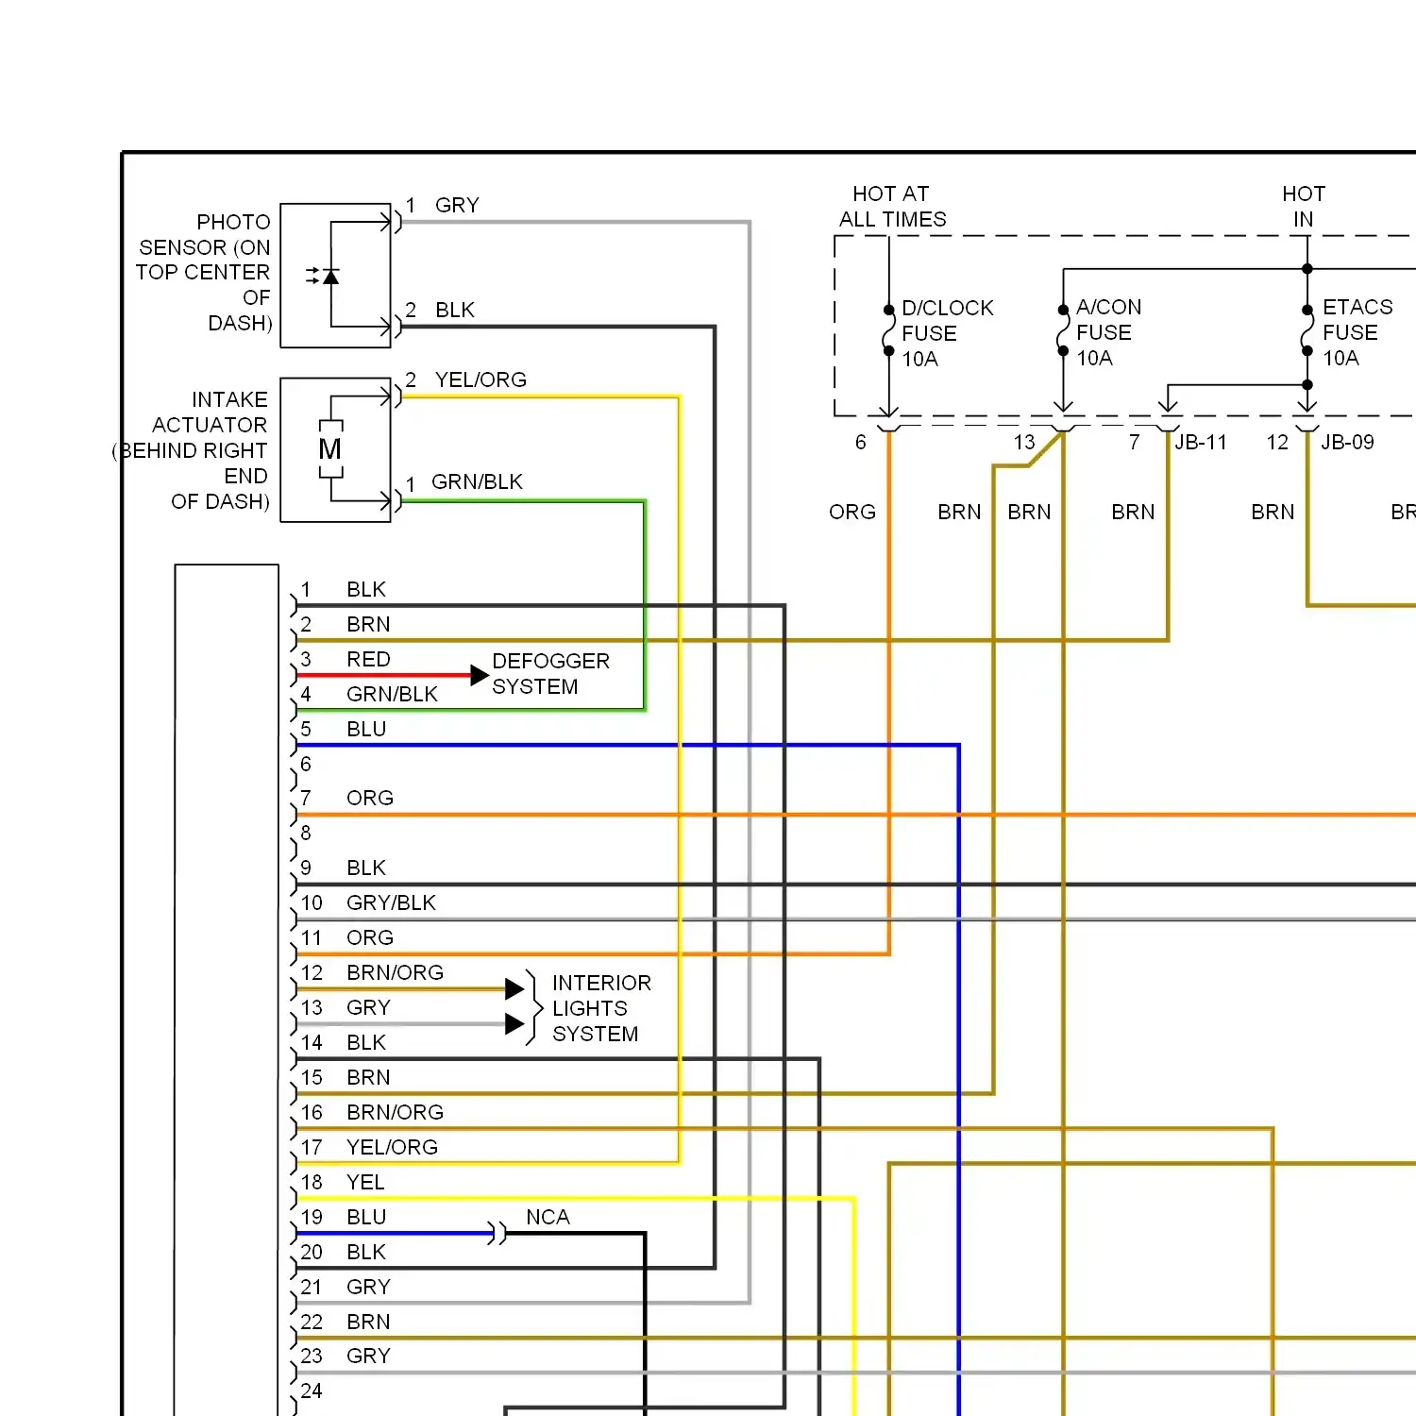Click the dashed junction box outline

tap(1124, 326)
